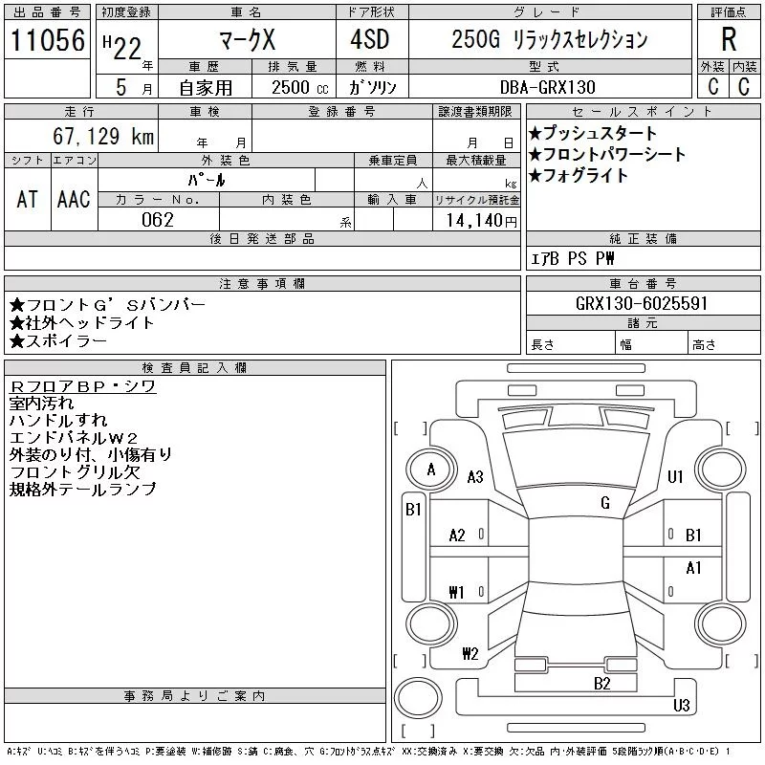
Task: Select the note ★社外ヘッドライト
Action: 81,322
